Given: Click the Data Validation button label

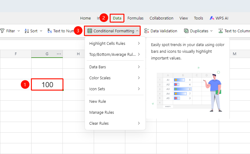Looking at the screenshot, I should (x=164, y=31).
